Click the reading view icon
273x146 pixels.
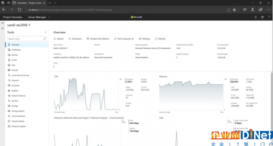pos(229,10)
